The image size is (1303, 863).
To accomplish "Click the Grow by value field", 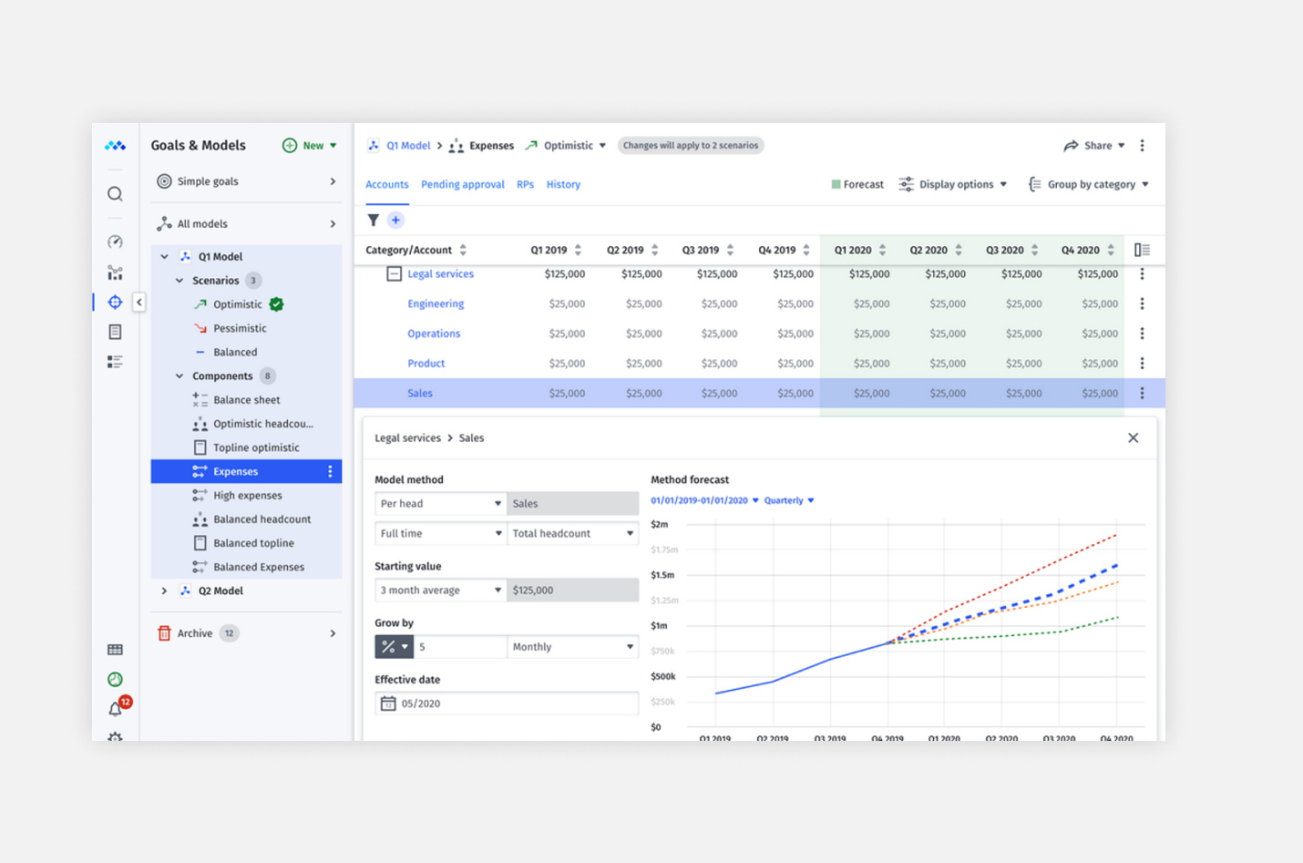I will pos(460,647).
